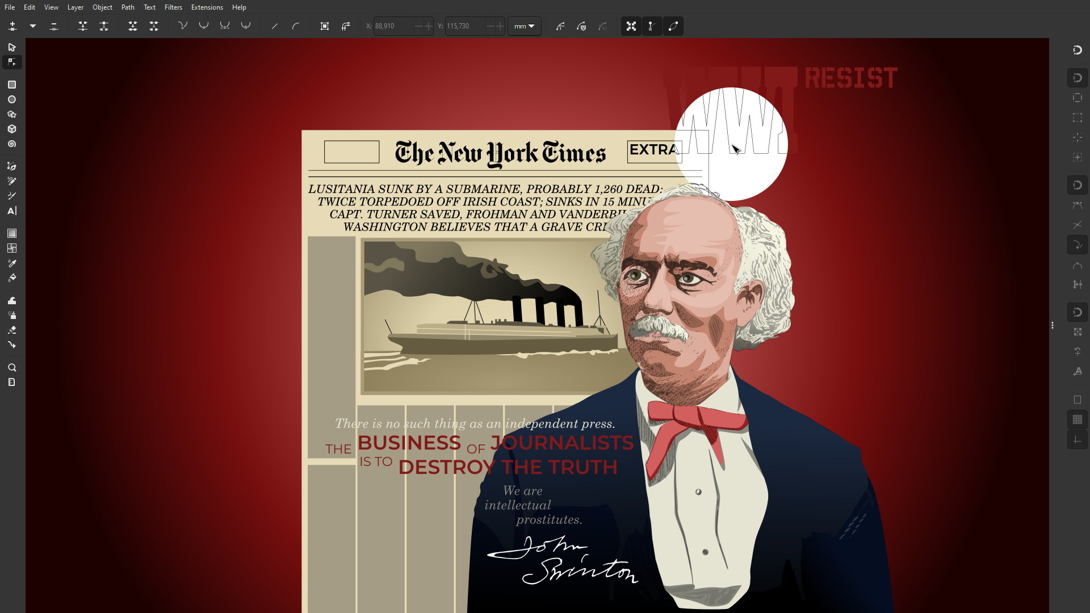Toggle snap bounding boxes group

pyautogui.click(x=1078, y=78)
